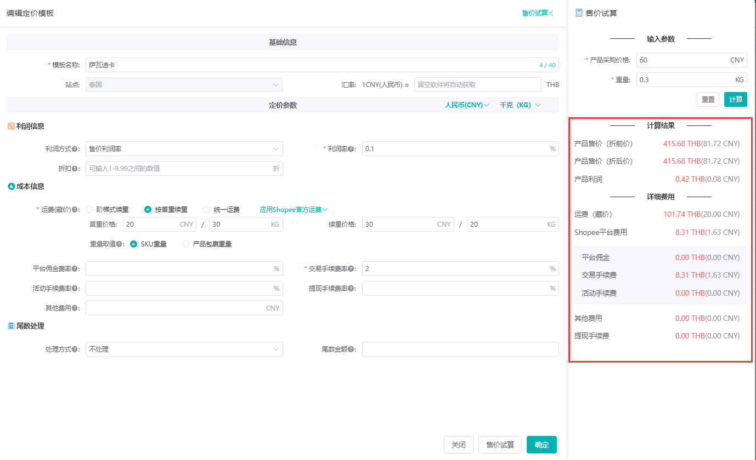The height and width of the screenshot is (460, 756).
Task: Click the help icon beside 交易手续费率
Action: coord(351,269)
